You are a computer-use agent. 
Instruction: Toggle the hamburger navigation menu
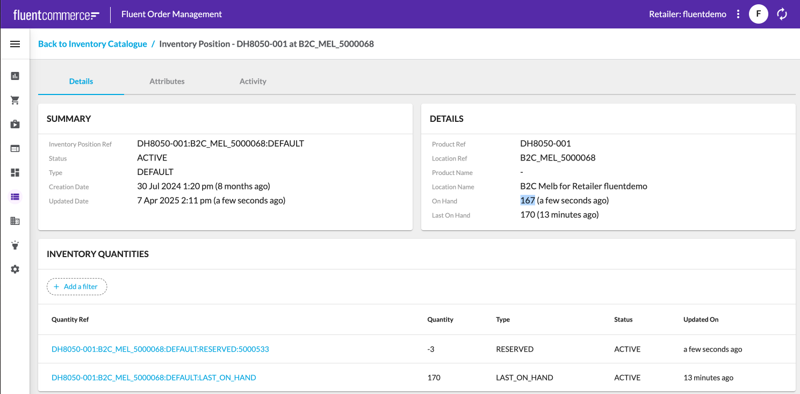[15, 44]
